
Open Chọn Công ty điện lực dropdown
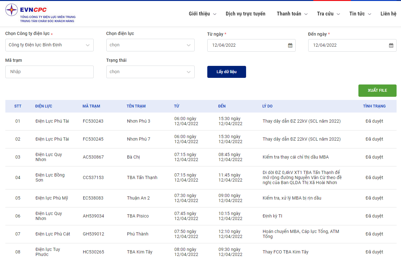tap(50, 45)
